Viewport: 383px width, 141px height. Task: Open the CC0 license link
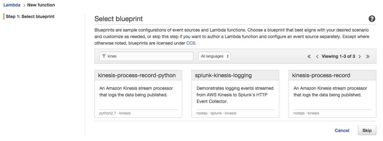tap(191, 43)
